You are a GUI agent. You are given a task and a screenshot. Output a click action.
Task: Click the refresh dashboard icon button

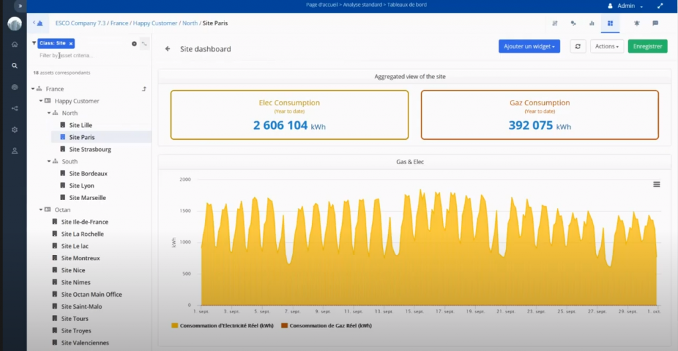click(x=577, y=46)
